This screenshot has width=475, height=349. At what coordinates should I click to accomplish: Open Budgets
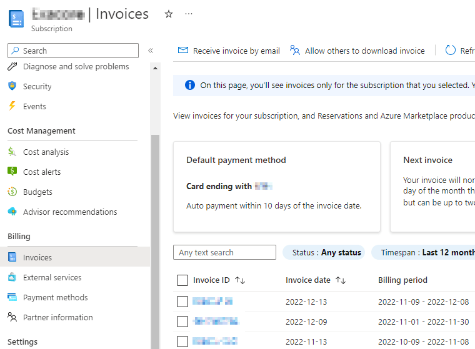[x=38, y=192]
